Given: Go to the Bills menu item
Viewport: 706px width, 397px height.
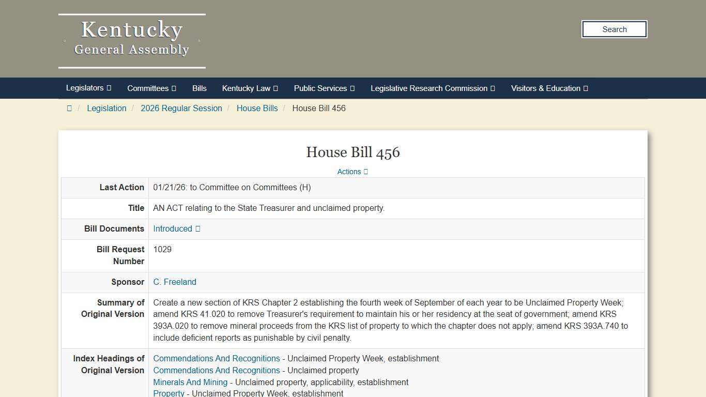Looking at the screenshot, I should (199, 88).
